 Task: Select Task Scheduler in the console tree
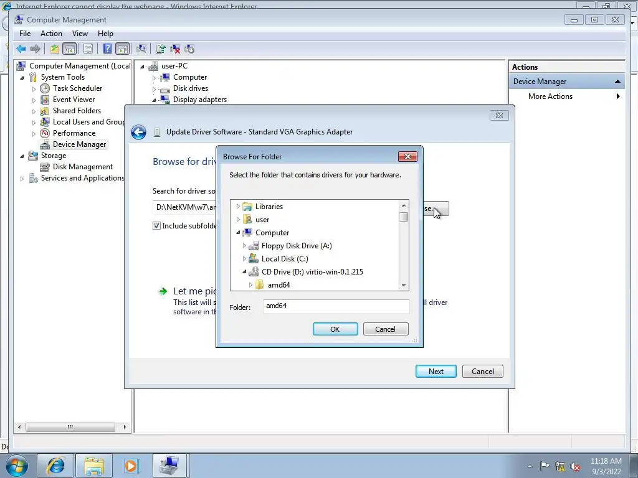point(77,88)
